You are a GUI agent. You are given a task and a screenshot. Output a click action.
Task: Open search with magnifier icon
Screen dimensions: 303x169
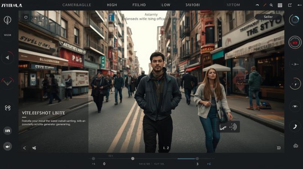(271, 5)
